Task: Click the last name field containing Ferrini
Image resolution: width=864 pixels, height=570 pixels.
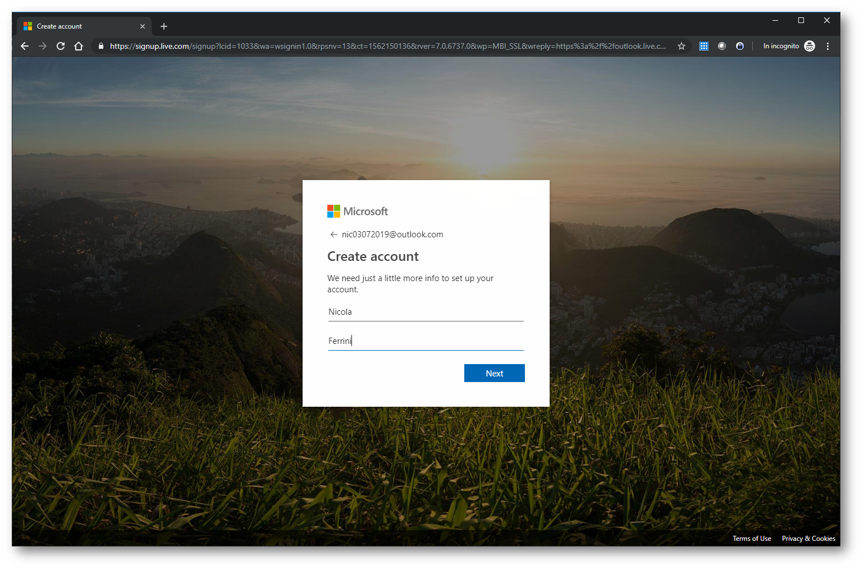Action: pyautogui.click(x=426, y=341)
